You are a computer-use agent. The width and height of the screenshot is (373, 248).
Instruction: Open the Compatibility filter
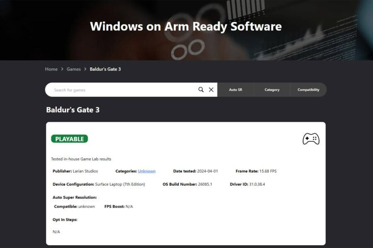[308, 90]
